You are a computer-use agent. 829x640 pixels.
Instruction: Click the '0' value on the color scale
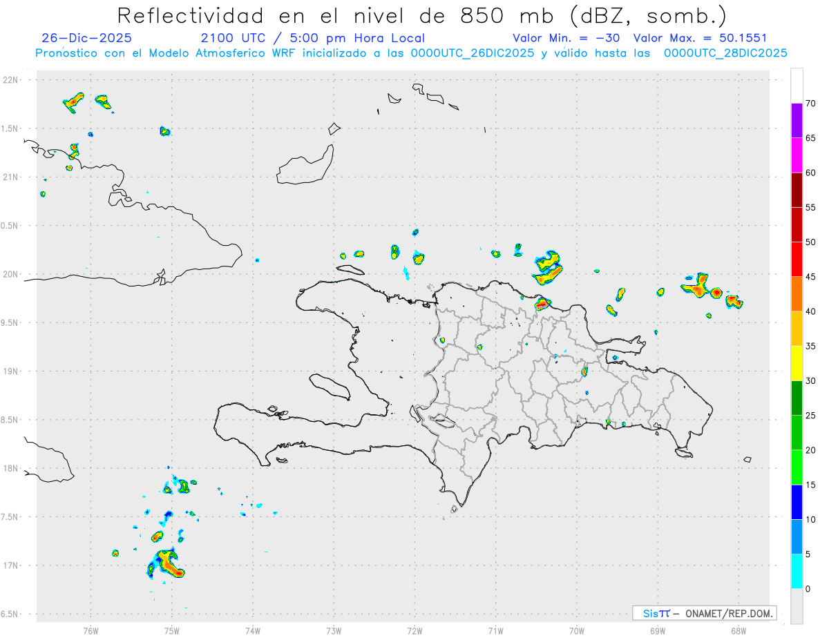click(x=808, y=589)
